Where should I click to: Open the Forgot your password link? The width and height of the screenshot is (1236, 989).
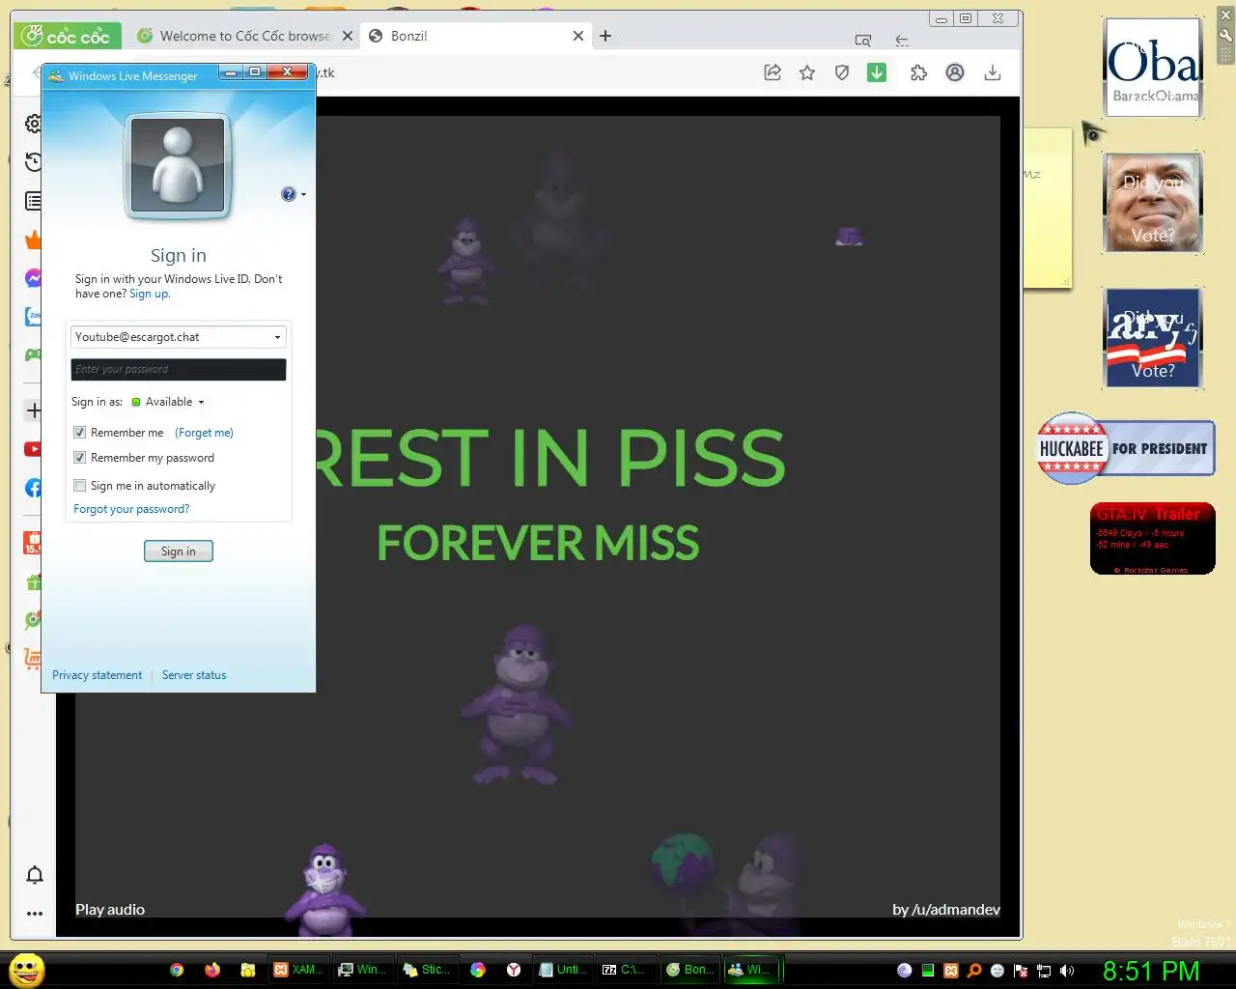131,509
